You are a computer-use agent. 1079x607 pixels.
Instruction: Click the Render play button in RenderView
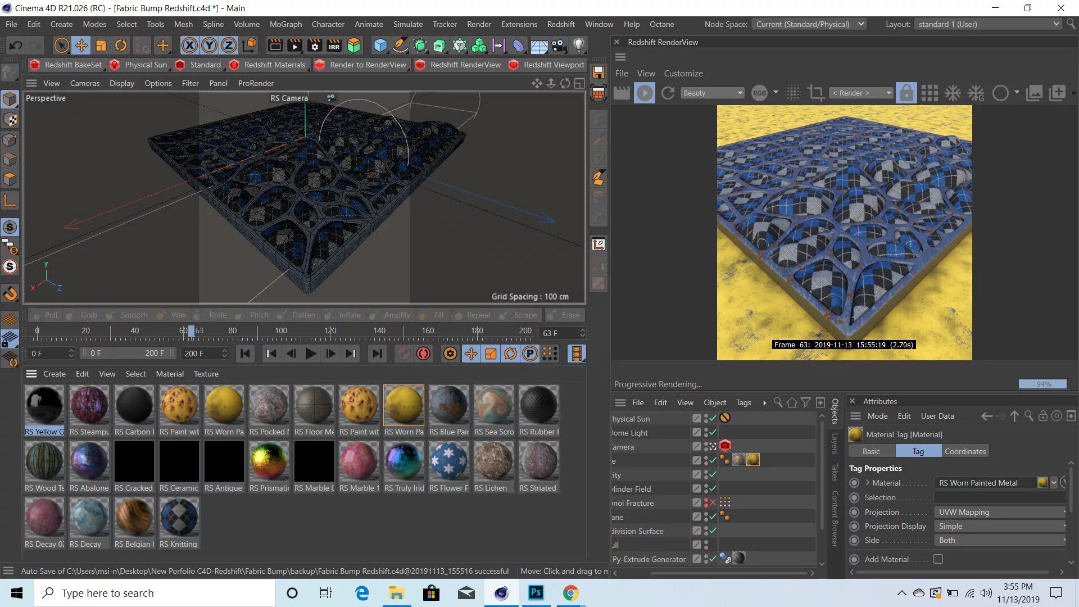pyautogui.click(x=645, y=93)
